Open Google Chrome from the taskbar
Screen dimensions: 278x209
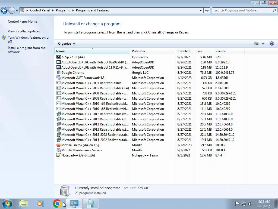click(x=57, y=204)
